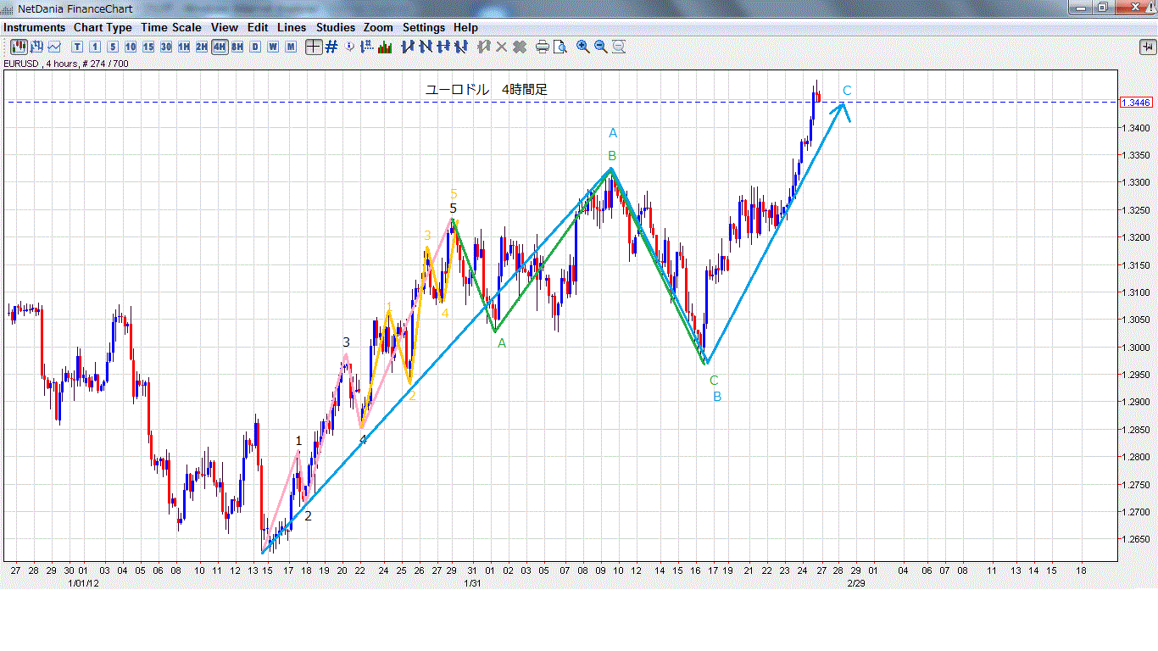1158x651 pixels.
Task: Click the 1.3400 price axis label
Action: point(1136,128)
